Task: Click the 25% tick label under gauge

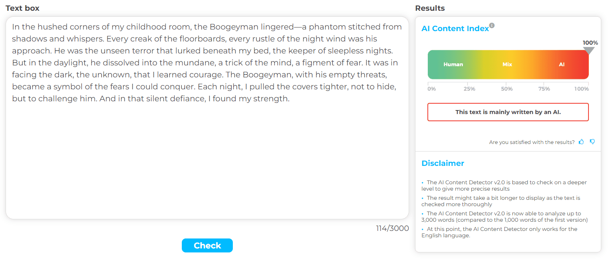Action: pyautogui.click(x=469, y=89)
